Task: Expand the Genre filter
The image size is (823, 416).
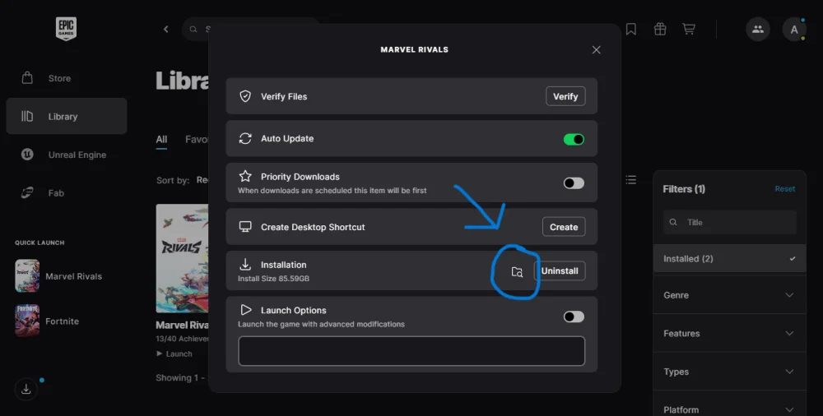Action: coord(729,295)
